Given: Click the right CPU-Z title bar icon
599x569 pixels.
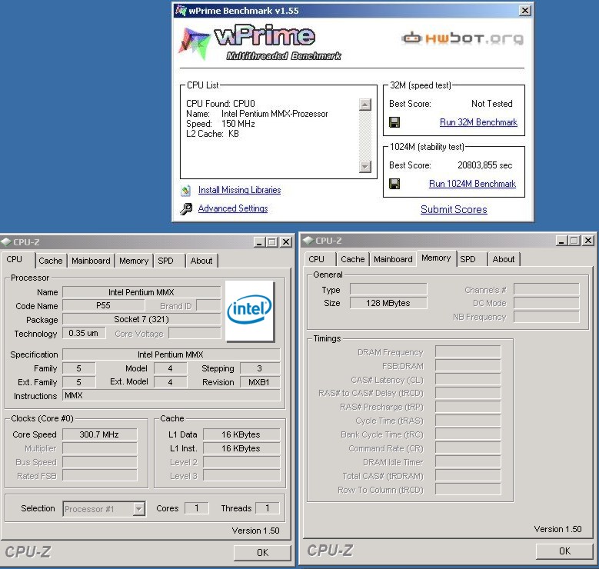Looking at the screenshot, I should (x=308, y=241).
